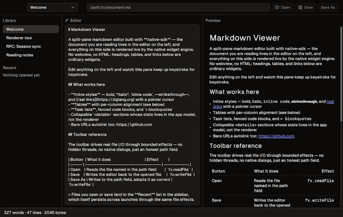Screen dimensions: 343x217
Task: Click the Preview pane vertical scrollbar
Action: pos(341,74)
